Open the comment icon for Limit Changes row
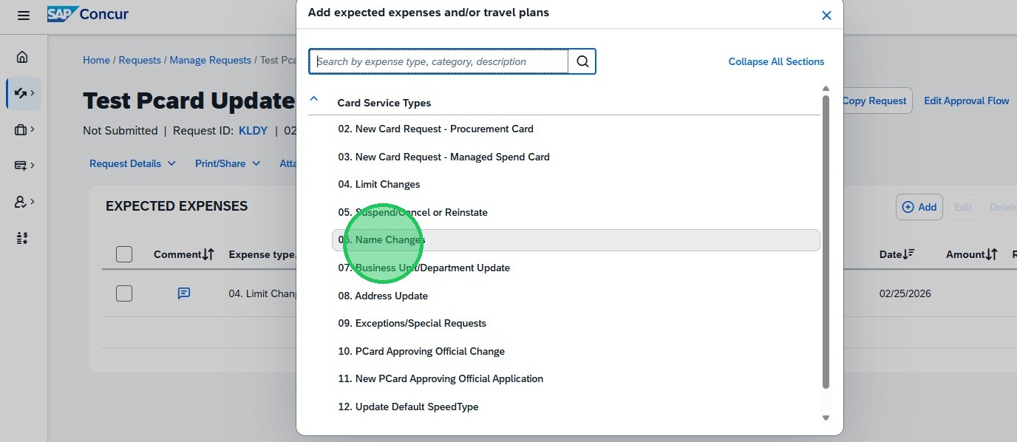The image size is (1017, 442). (x=184, y=293)
